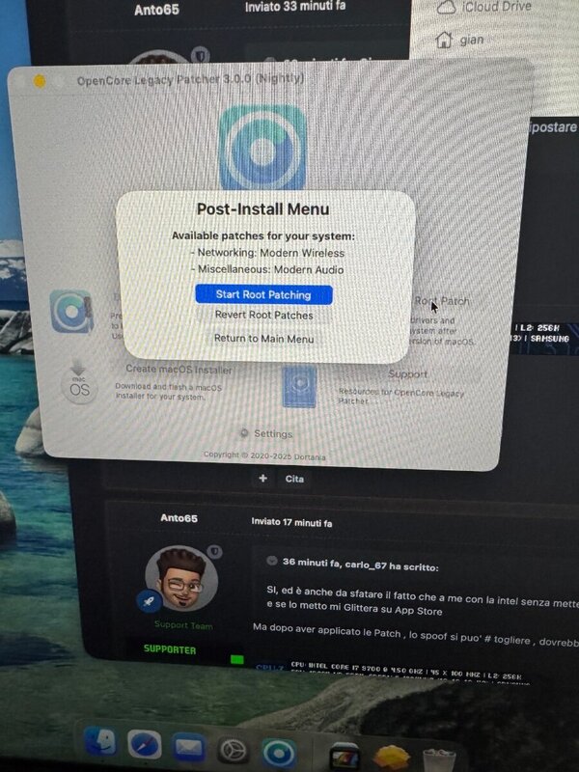Click the large OpenCore logo image

[x=262, y=147]
